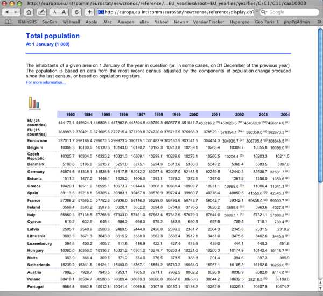Open the Amazon bookmark
The height and width of the screenshot is (296, 323).
coord(125,22)
